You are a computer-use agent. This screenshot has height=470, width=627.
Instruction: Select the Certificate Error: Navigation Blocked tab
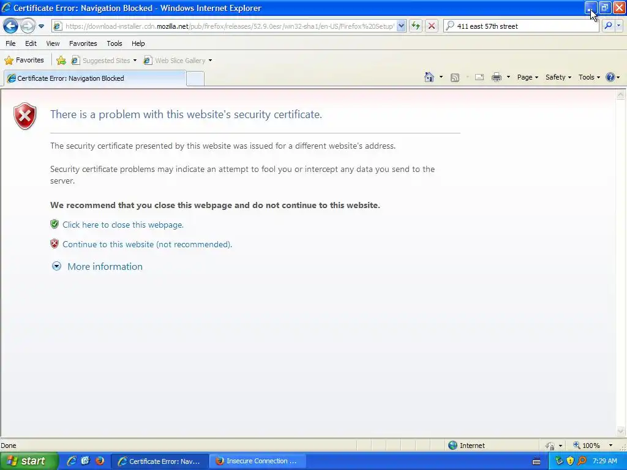pos(95,78)
